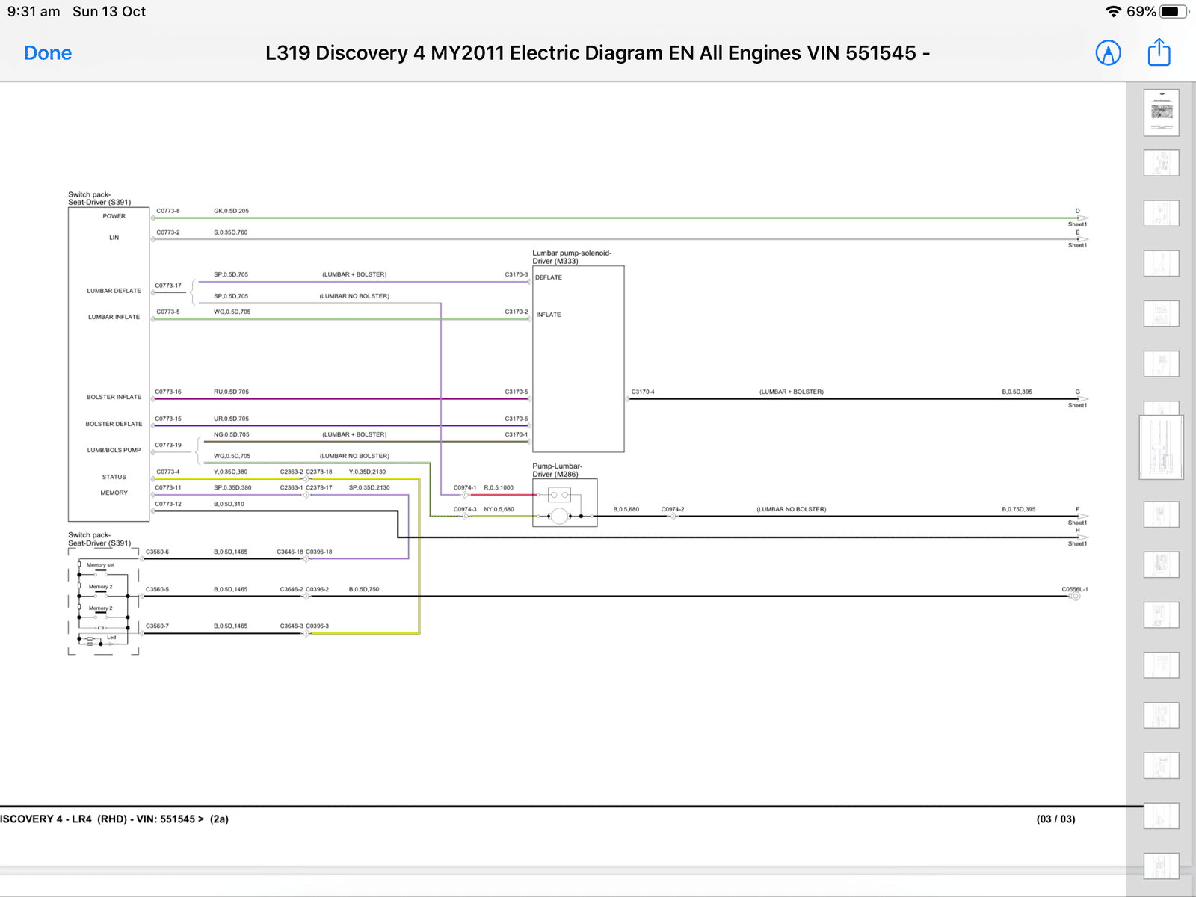Tap the Lumbar pump-solenoid-Driver (M333) heading
This screenshot has width=1196, height=897.
click(x=572, y=257)
